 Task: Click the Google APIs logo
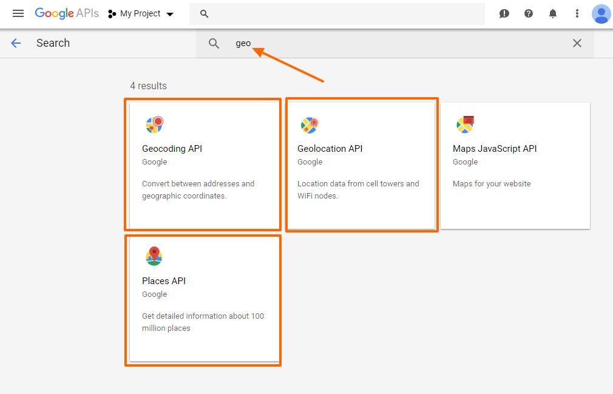point(67,13)
